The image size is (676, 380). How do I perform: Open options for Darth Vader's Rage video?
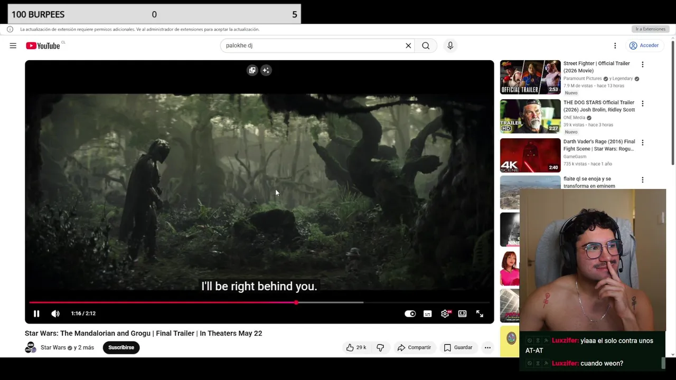[x=642, y=142]
